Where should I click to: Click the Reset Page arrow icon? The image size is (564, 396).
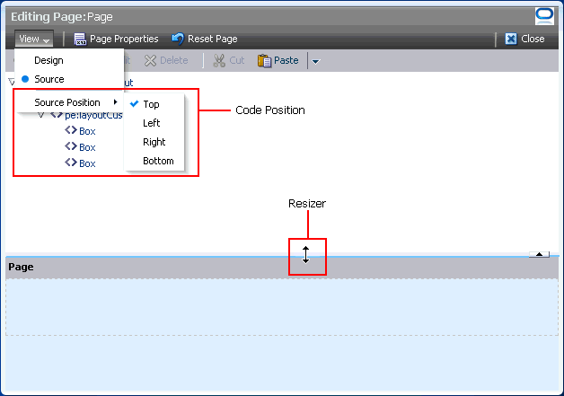[178, 39]
